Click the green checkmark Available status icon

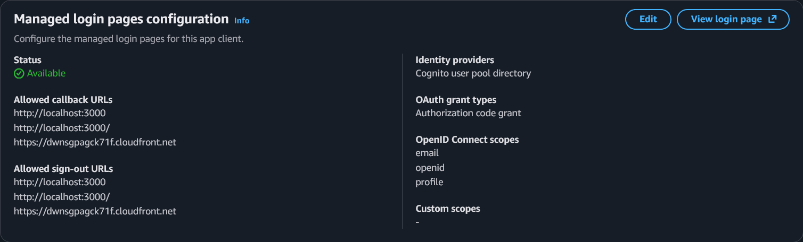coord(19,74)
